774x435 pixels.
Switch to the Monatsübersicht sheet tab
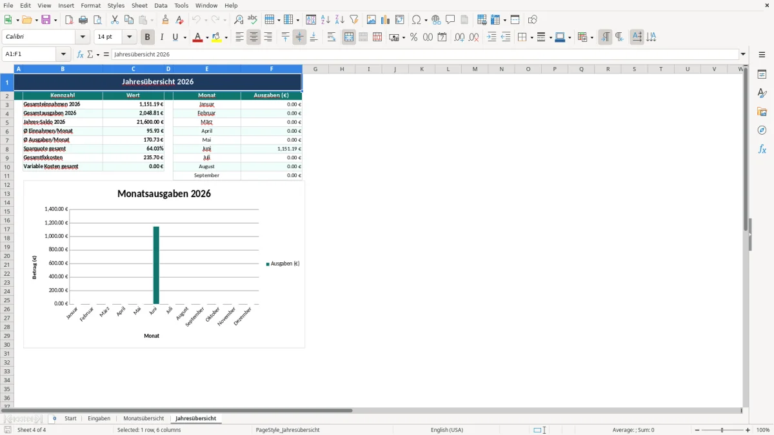tap(144, 419)
